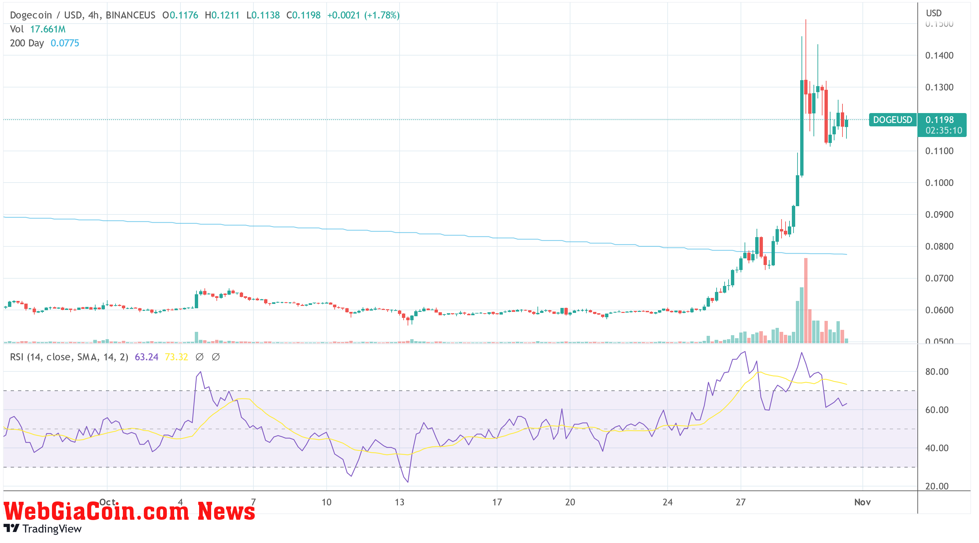Click the Dogecoin / USD symbol title

click(x=46, y=15)
